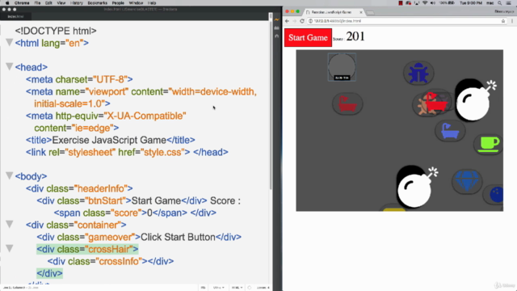517x291 pixels.
Task: Click the "crossInfo" class name
Action: pos(119,261)
